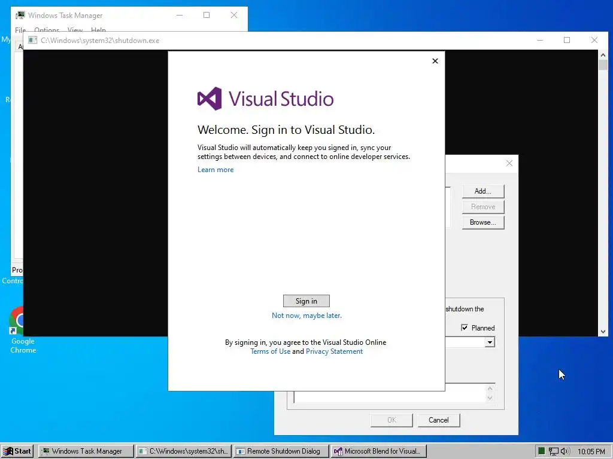This screenshot has height=459, width=613.
Task: Open the View menu in Task Manager
Action: (75, 30)
